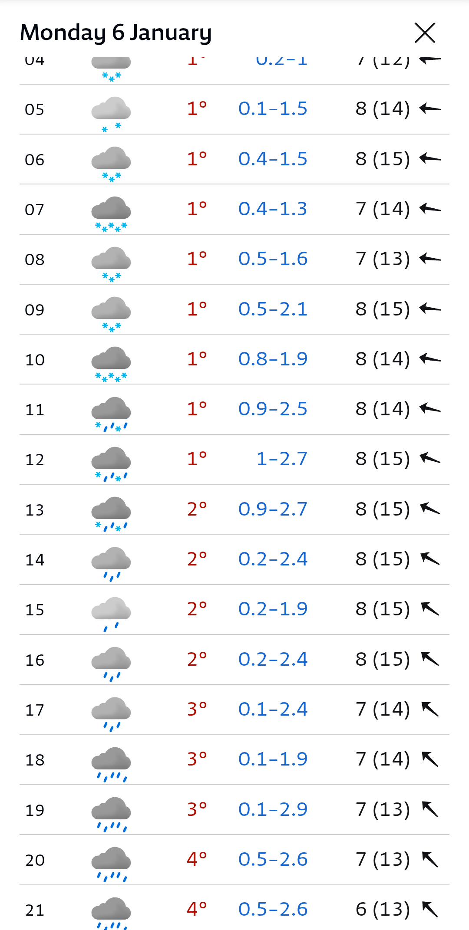Click the sleet cloud icon at 11

[111, 414]
